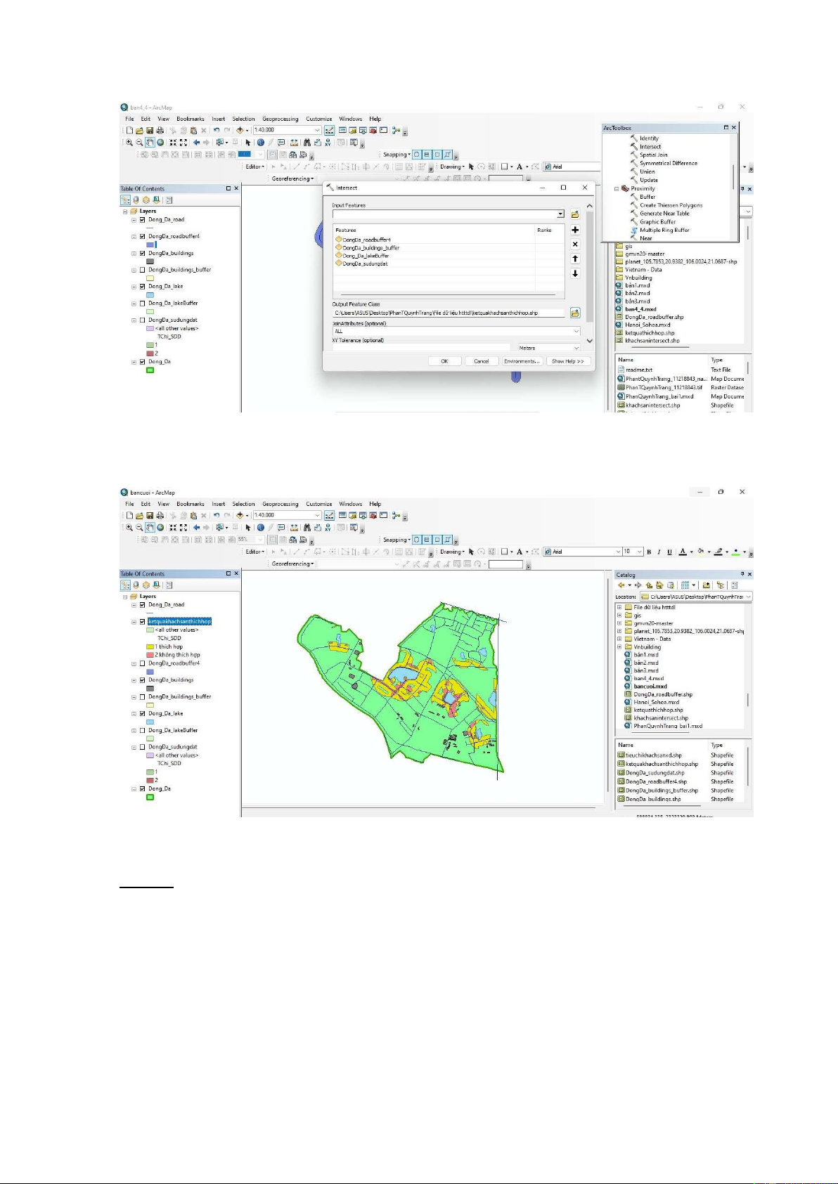This screenshot has width=838, height=1184.
Task: Click the move-down arrow in Intersect dialog
Action: point(575,274)
